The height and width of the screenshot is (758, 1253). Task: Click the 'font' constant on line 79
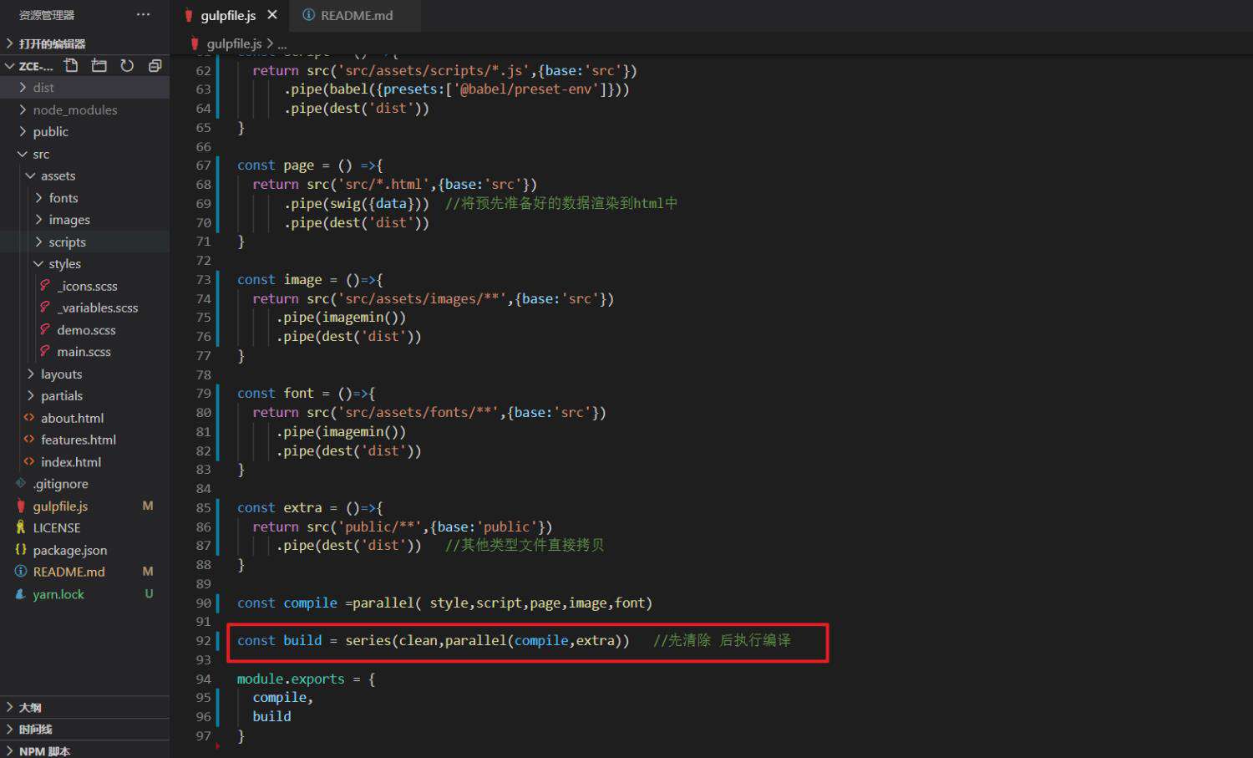pyautogui.click(x=298, y=393)
